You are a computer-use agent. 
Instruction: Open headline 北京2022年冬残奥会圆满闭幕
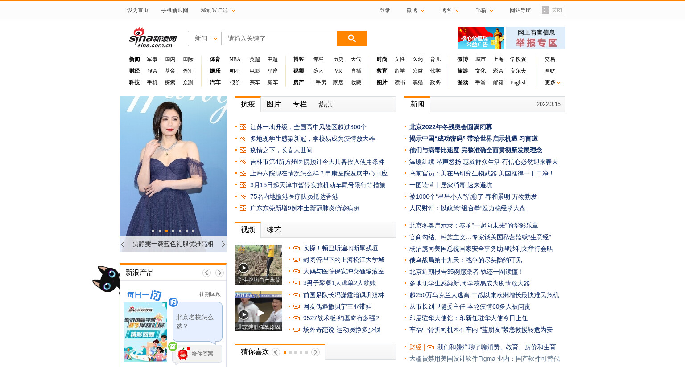450,127
